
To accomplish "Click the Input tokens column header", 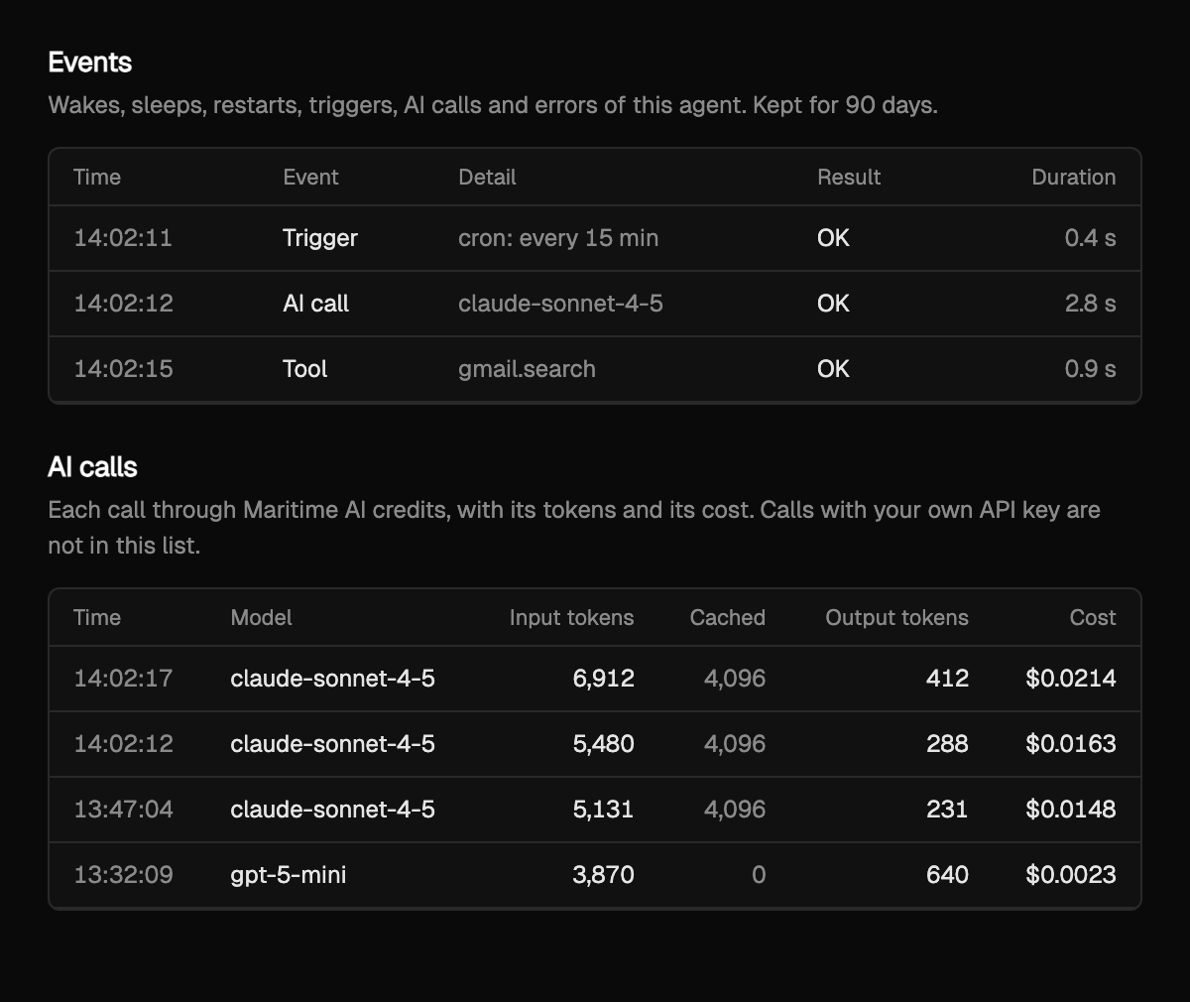I will pyautogui.click(x=571, y=618).
